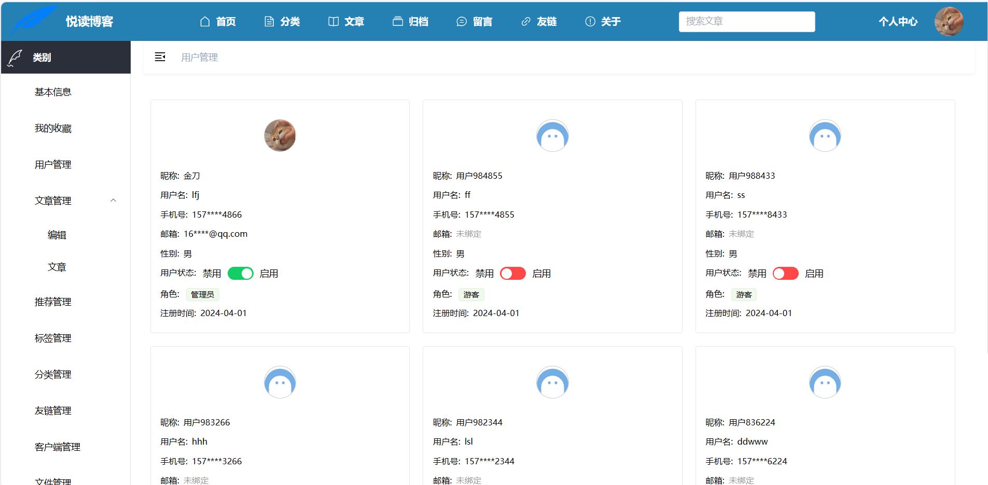Click the document icon beside 分类
The image size is (988, 485).
click(269, 21)
